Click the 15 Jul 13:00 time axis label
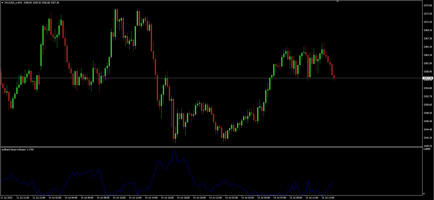 [x=328, y=198]
